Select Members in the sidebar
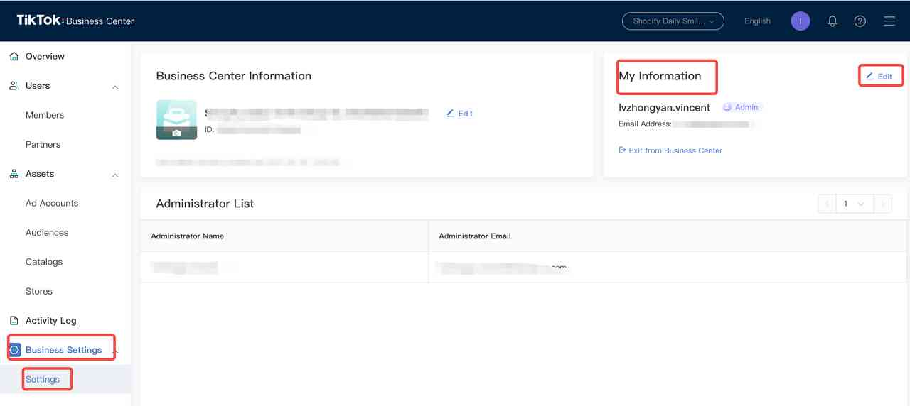The image size is (910, 406). click(45, 115)
